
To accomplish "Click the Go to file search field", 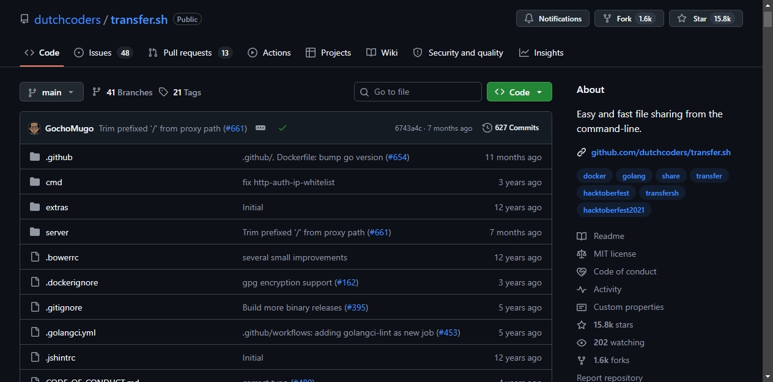I will coord(418,92).
